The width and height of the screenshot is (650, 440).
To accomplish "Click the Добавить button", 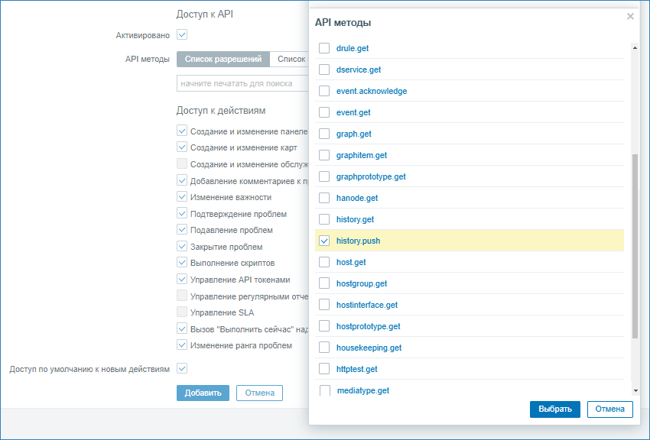I will (203, 393).
